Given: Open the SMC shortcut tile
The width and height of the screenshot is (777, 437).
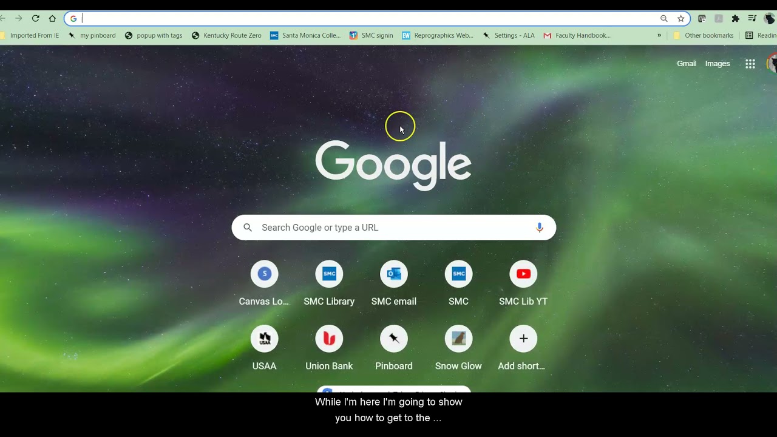Looking at the screenshot, I should (x=458, y=284).
